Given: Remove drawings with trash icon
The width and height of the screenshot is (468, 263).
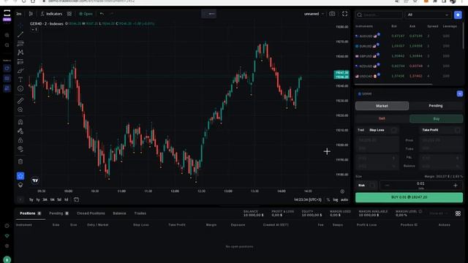Looking at the screenshot, I should (20, 161).
